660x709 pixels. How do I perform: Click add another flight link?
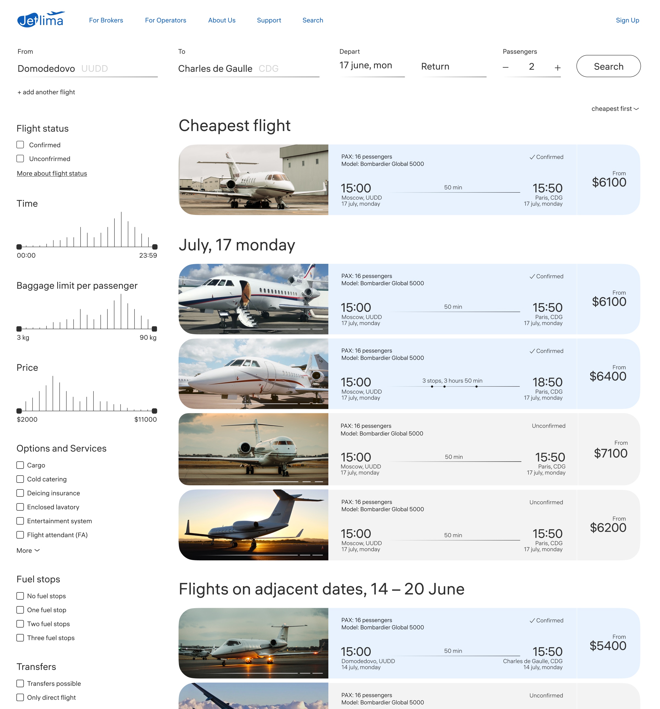[46, 92]
